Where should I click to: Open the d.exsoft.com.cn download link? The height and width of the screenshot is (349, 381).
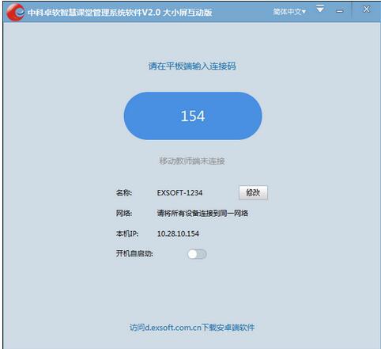[x=192, y=328]
